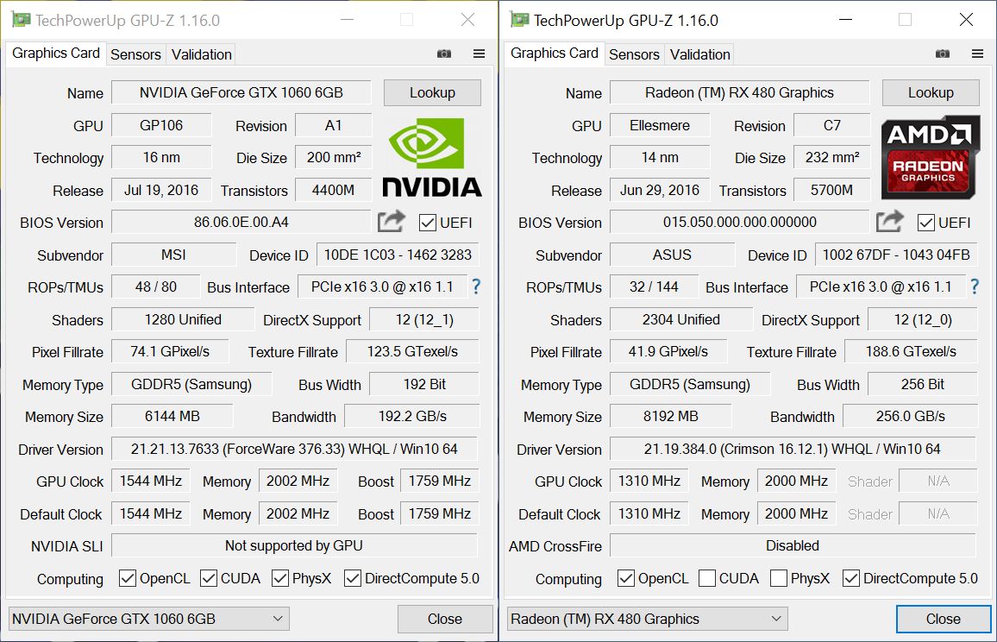The width and height of the screenshot is (997, 642).
Task: Click the GPU-Z app icon in the left title bar
Action: [21, 20]
